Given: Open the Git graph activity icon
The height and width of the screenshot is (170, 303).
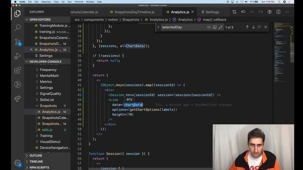Looking at the screenshot, I should 18,85.
